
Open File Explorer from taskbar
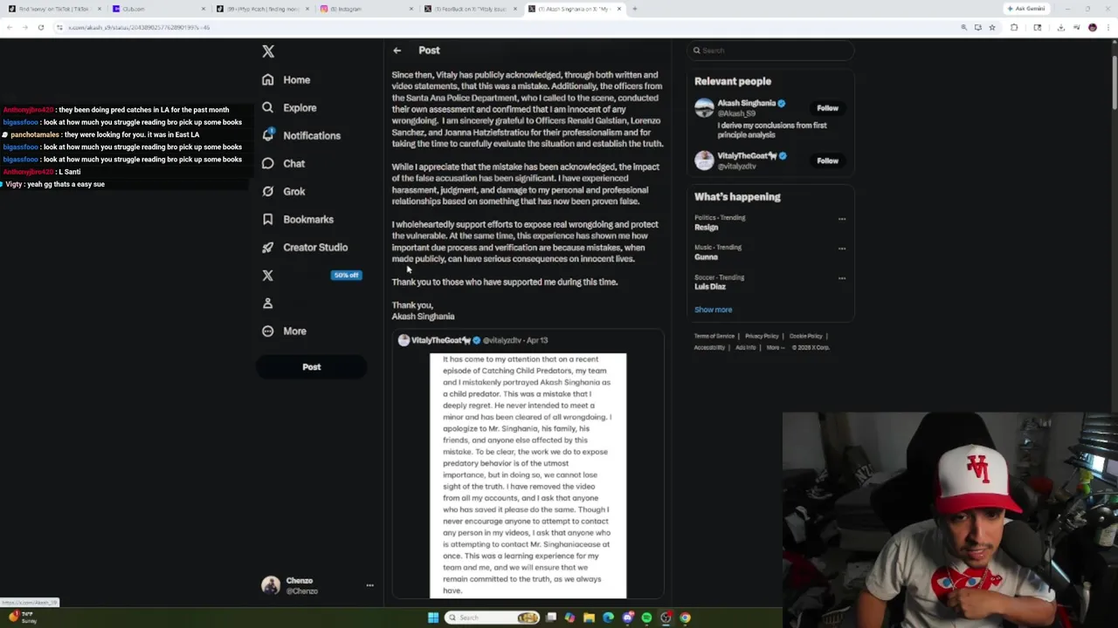(x=590, y=618)
